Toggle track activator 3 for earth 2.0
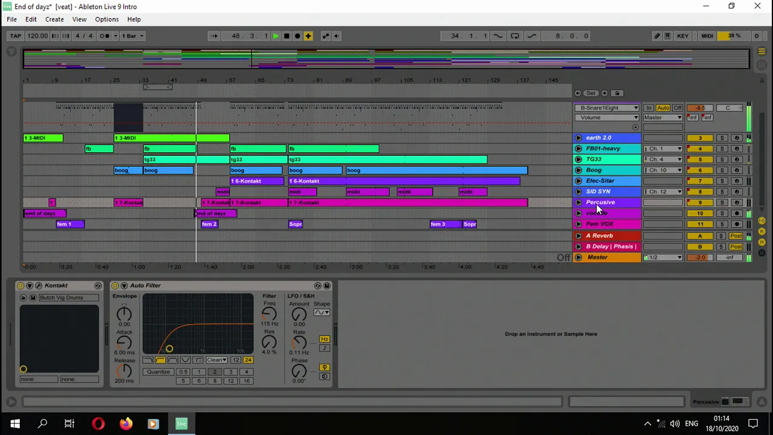This screenshot has height=435, width=773. (x=700, y=138)
